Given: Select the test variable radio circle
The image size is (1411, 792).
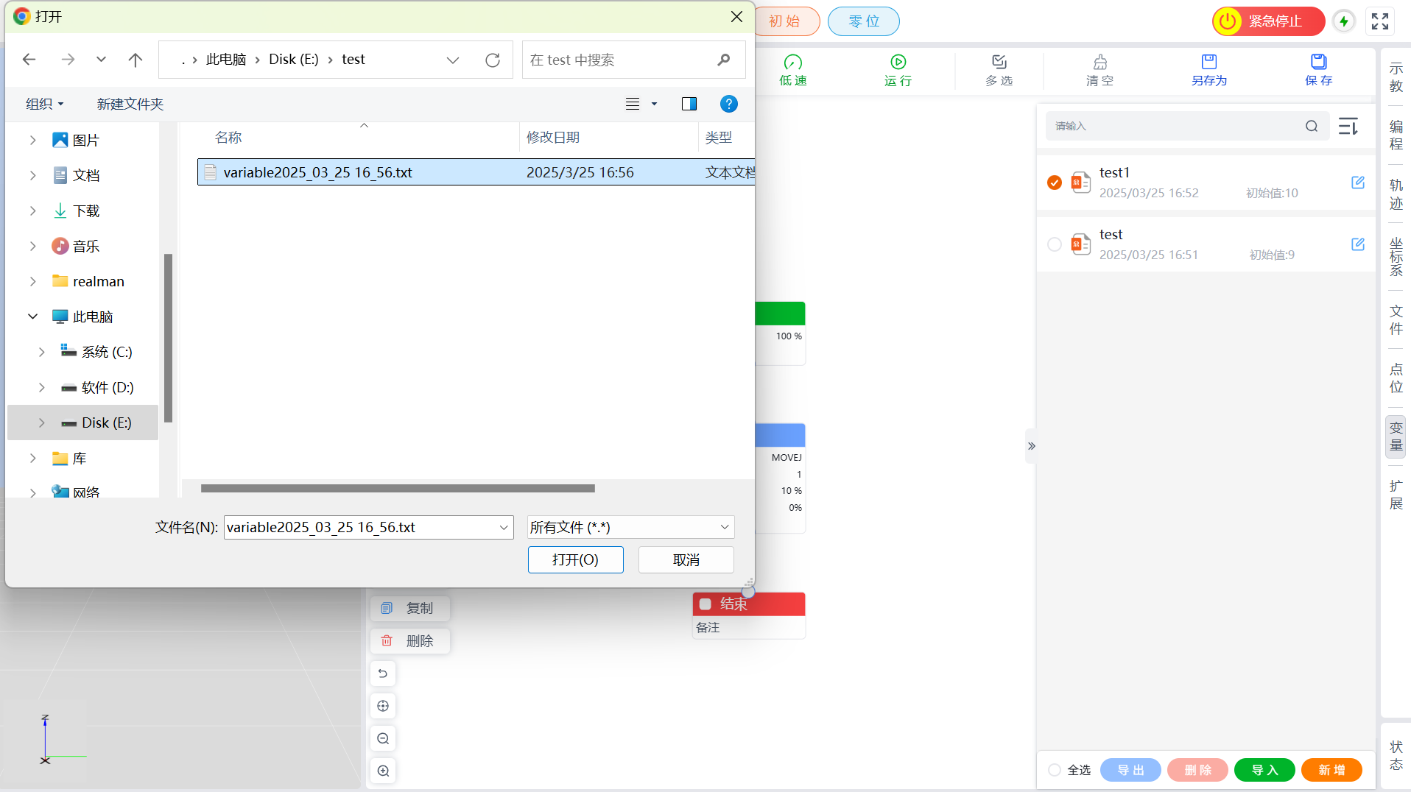Looking at the screenshot, I should tap(1055, 244).
